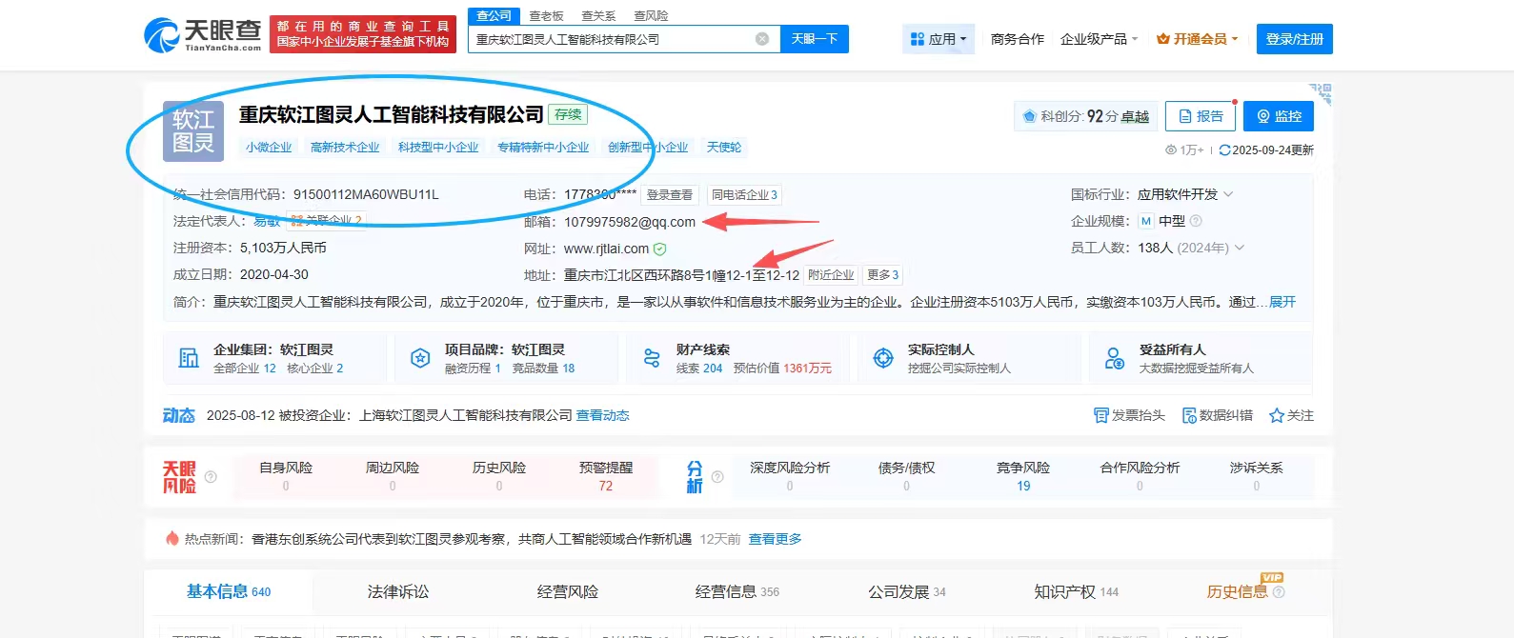This screenshot has height=638, width=1514.
Task: Switch to the 经营信息 tab
Action: tap(737, 591)
